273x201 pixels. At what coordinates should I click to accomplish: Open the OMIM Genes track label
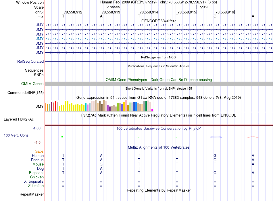(x=32, y=84)
